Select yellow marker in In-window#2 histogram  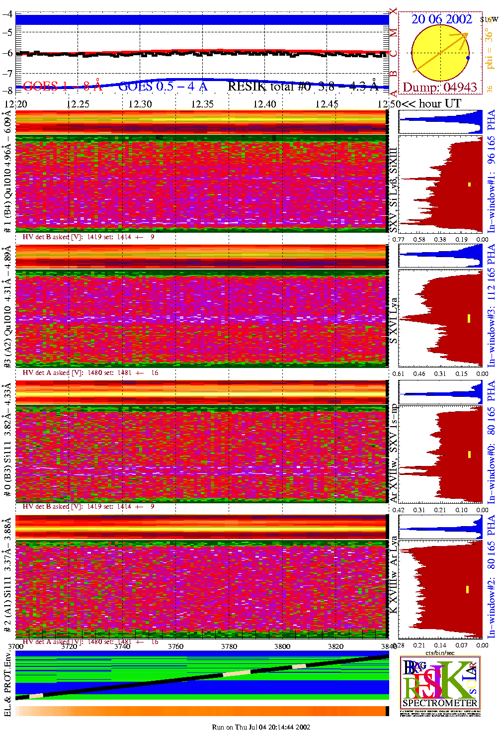point(468,589)
